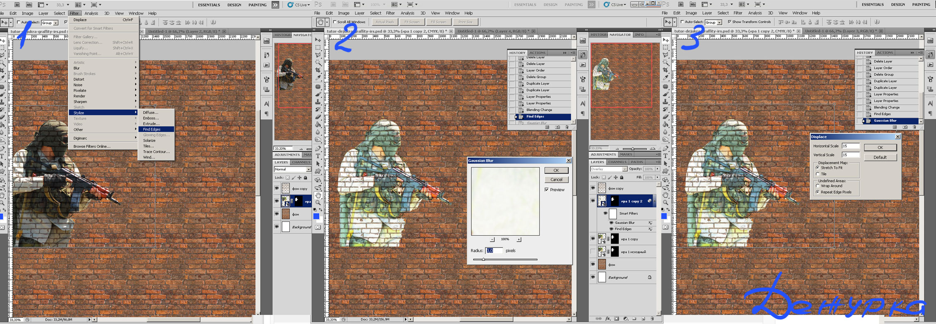Uncheck Preview in Gaussian Blur dialog
936x324 pixels.
click(x=547, y=190)
